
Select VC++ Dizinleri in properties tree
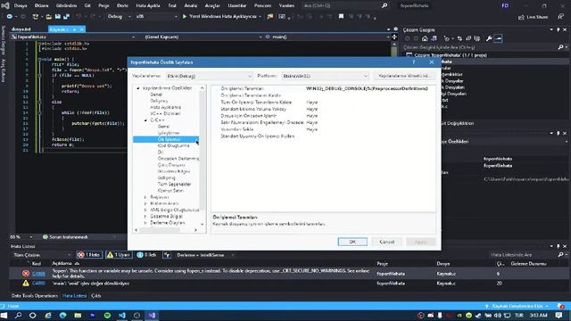(x=165, y=113)
